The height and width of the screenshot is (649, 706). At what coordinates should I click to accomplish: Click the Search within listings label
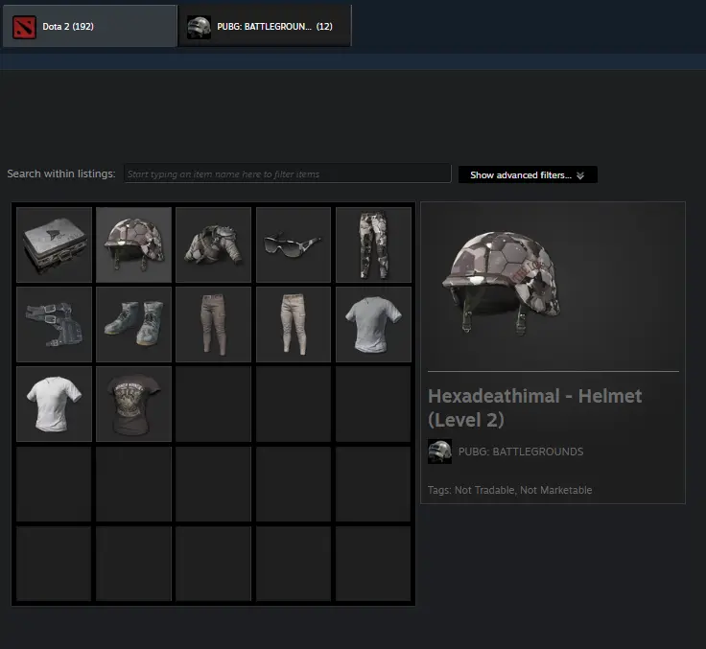pyautogui.click(x=61, y=174)
